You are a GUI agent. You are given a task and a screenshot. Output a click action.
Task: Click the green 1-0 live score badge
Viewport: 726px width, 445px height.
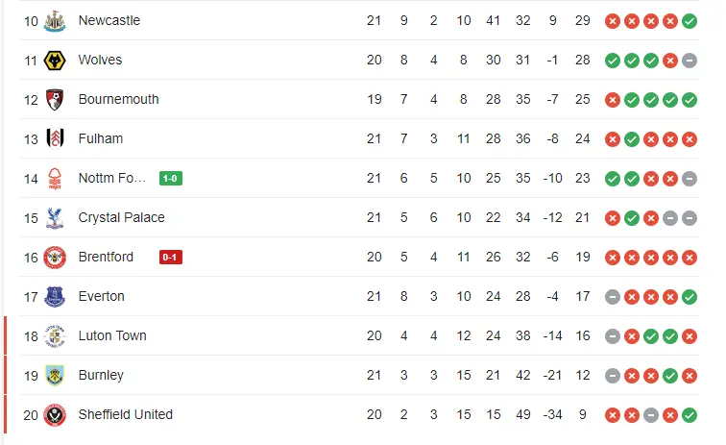[170, 178]
